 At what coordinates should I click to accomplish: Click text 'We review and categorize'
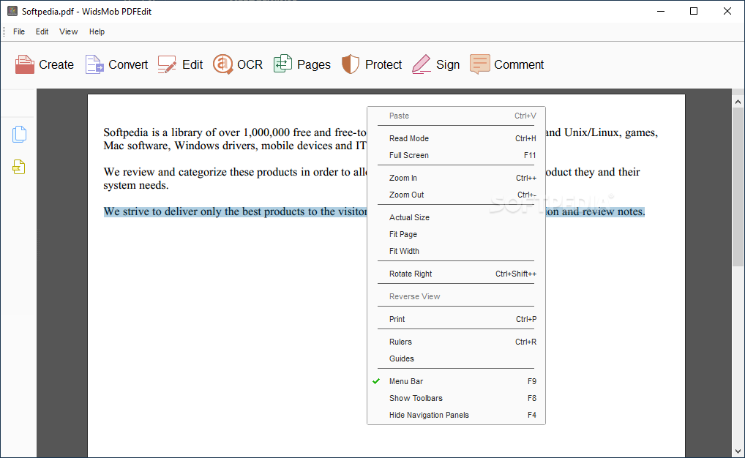pos(165,172)
